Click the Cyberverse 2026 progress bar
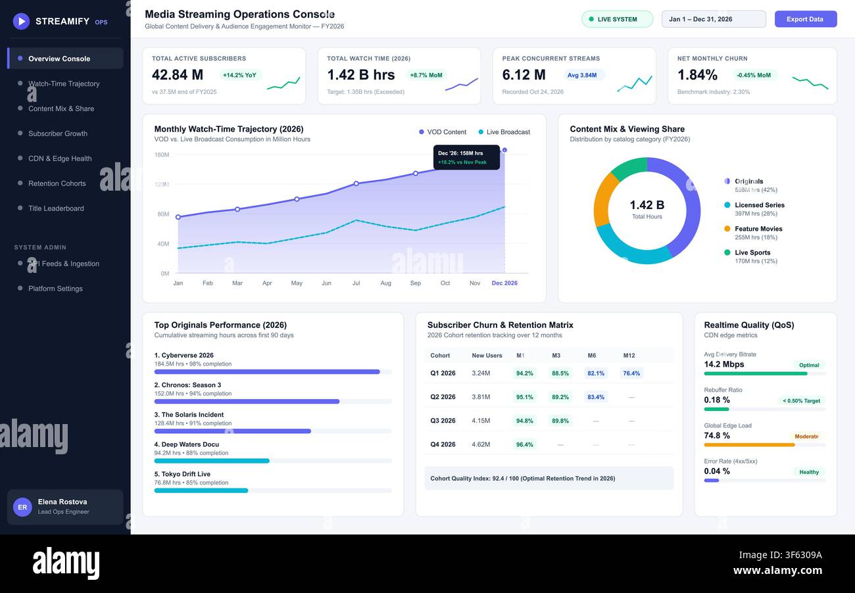855x593 pixels. tap(273, 371)
